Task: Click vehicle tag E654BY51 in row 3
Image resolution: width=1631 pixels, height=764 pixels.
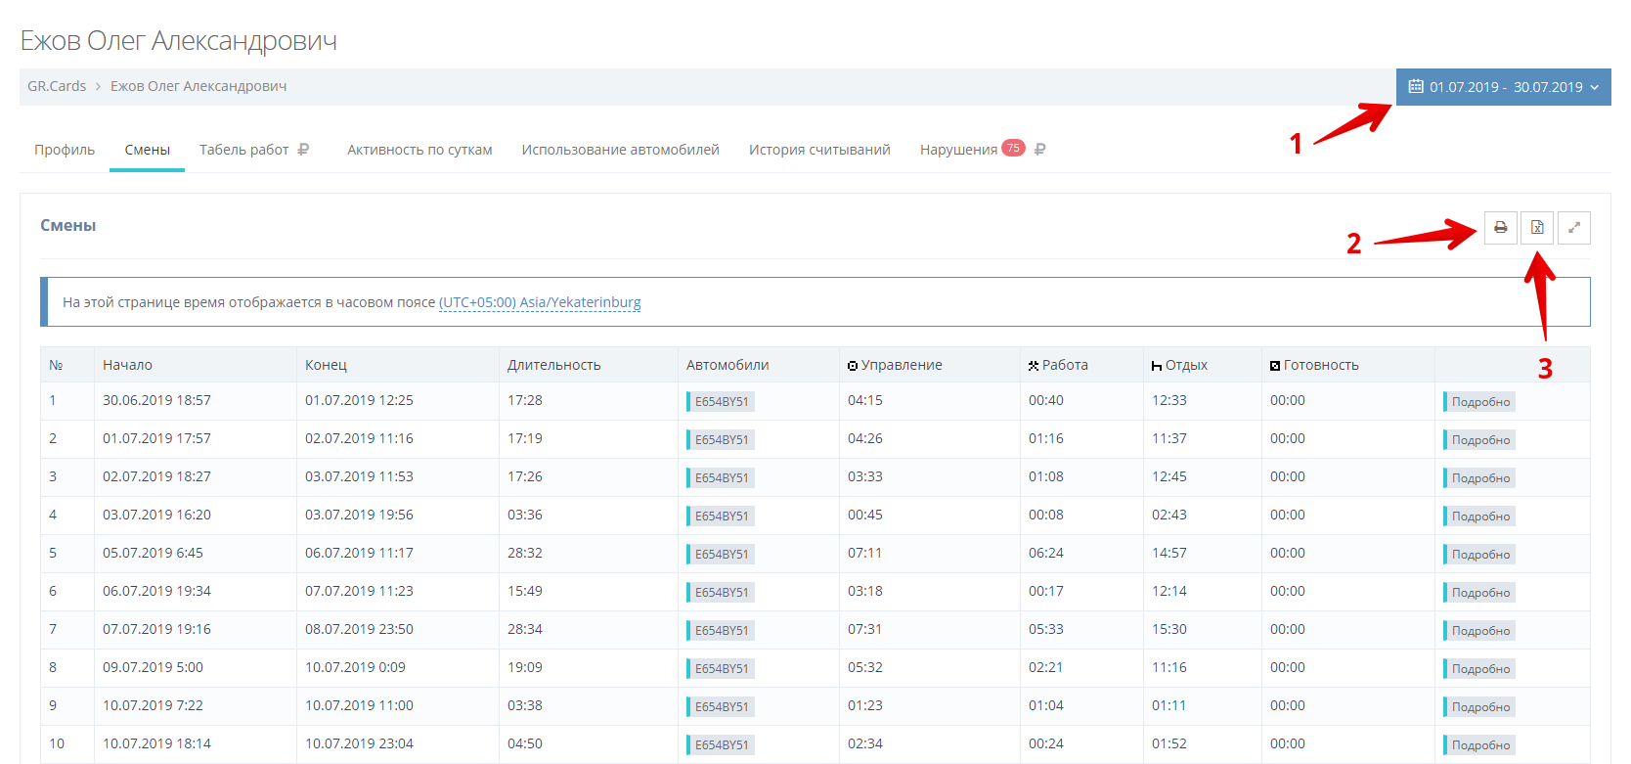Action: click(721, 477)
